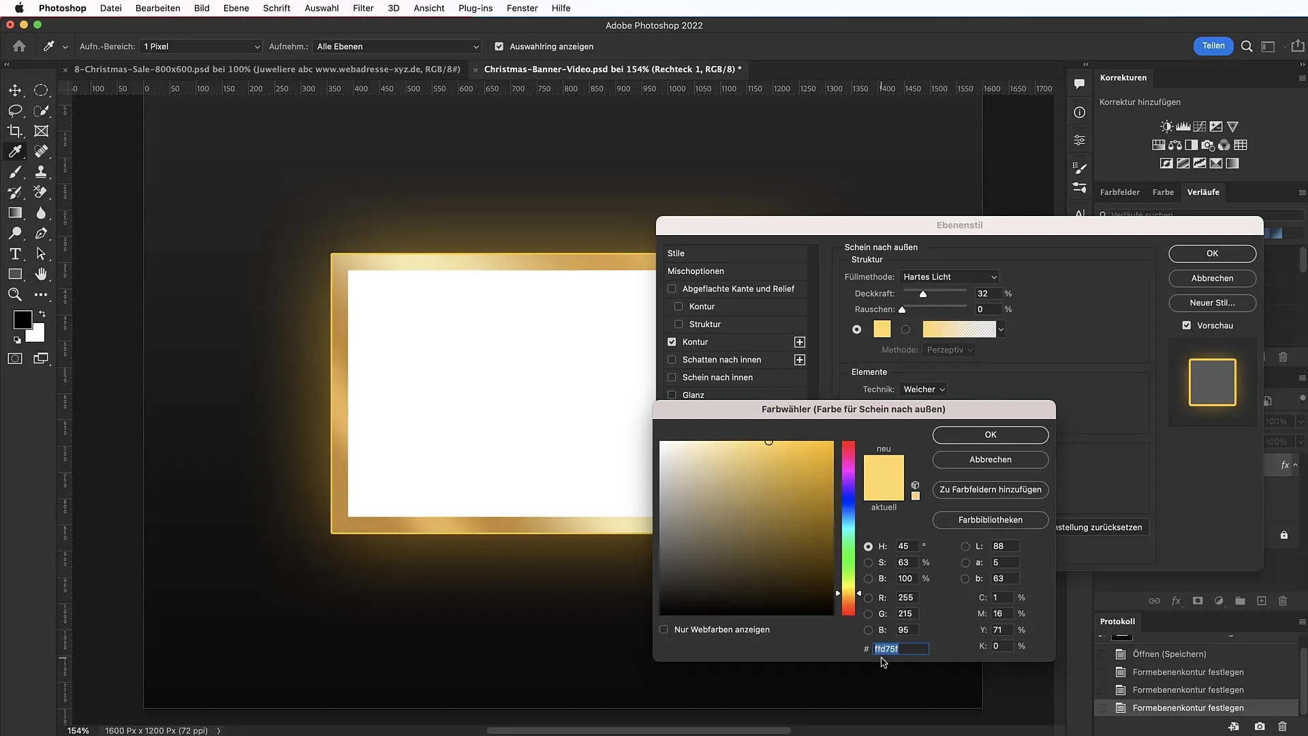Switch to the Farbfelder tab
The height and width of the screenshot is (736, 1308).
[1119, 192]
